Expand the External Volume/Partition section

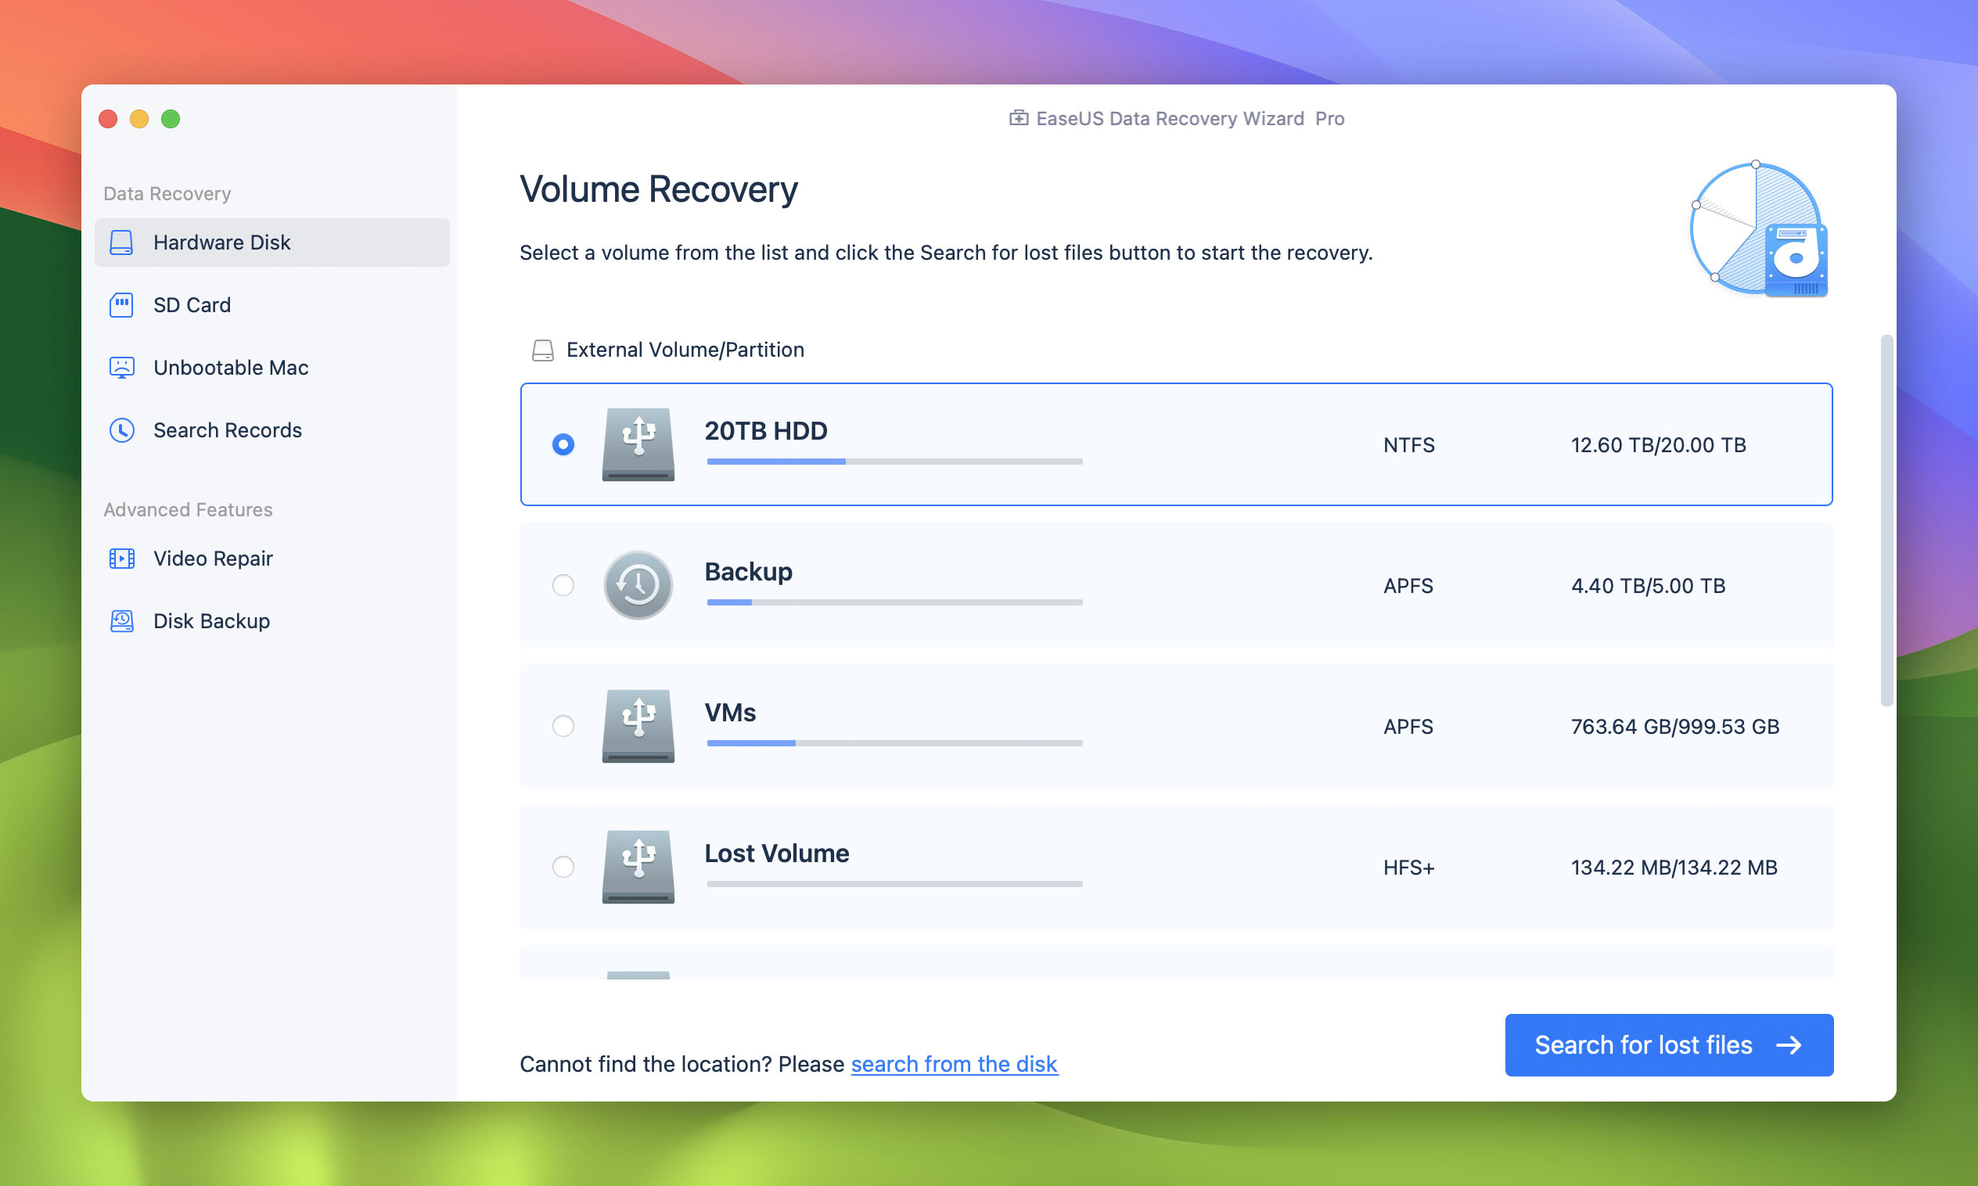click(685, 349)
